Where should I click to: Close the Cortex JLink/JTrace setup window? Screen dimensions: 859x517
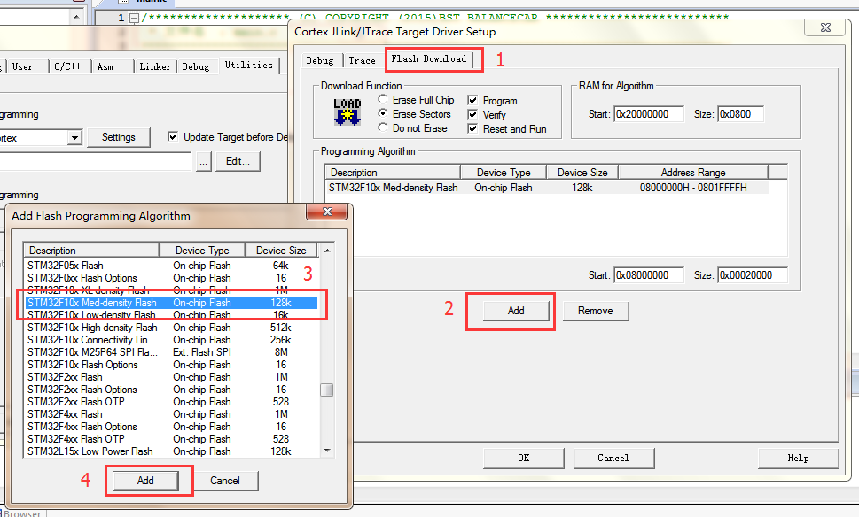[x=825, y=27]
